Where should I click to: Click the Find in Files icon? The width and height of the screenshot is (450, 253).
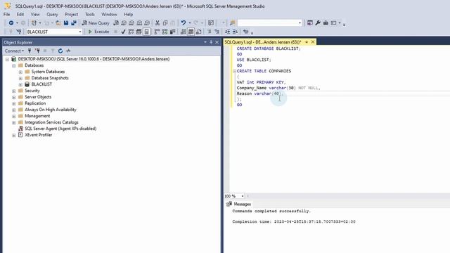point(233,23)
